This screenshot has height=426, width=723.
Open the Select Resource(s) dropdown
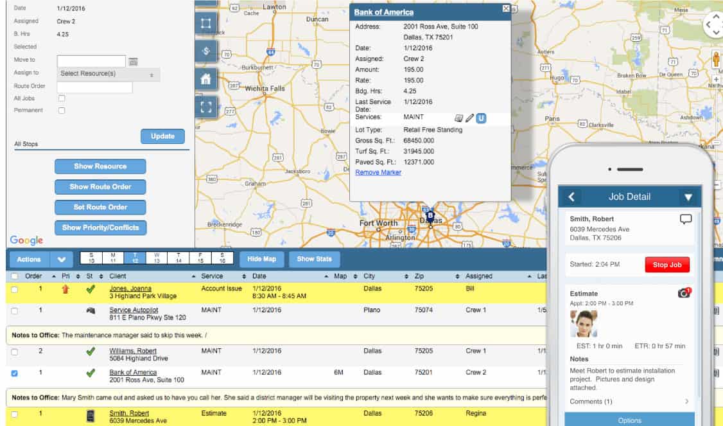(x=109, y=74)
